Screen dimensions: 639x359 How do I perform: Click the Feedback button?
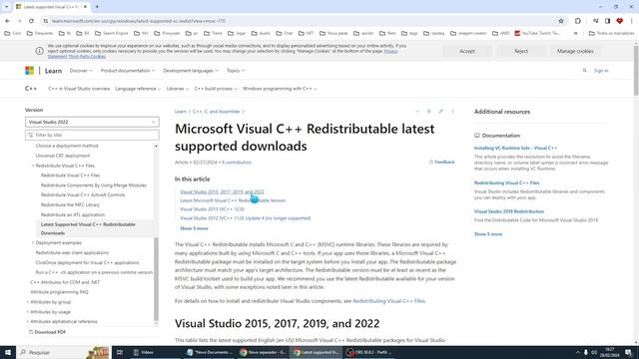point(441,162)
